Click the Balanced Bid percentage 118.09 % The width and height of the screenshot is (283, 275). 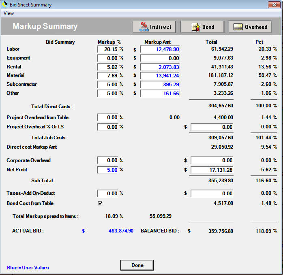click(x=266, y=231)
